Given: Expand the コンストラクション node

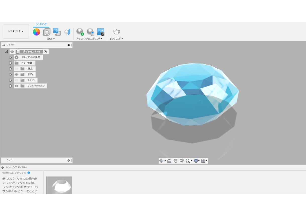Looking at the screenshot, I should coord(11,86).
